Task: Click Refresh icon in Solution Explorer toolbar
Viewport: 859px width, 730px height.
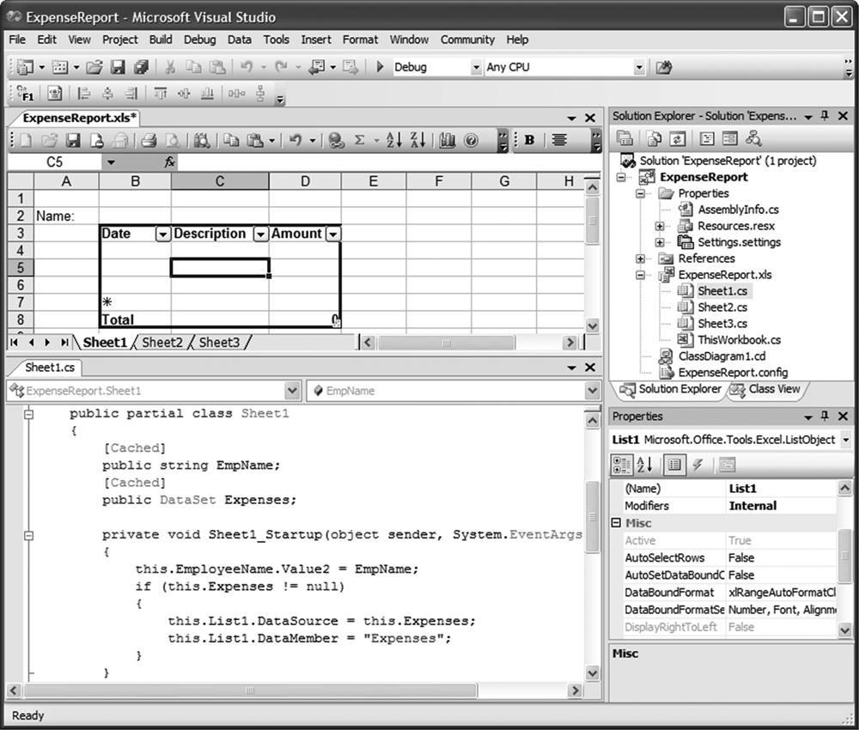Action: (x=678, y=138)
